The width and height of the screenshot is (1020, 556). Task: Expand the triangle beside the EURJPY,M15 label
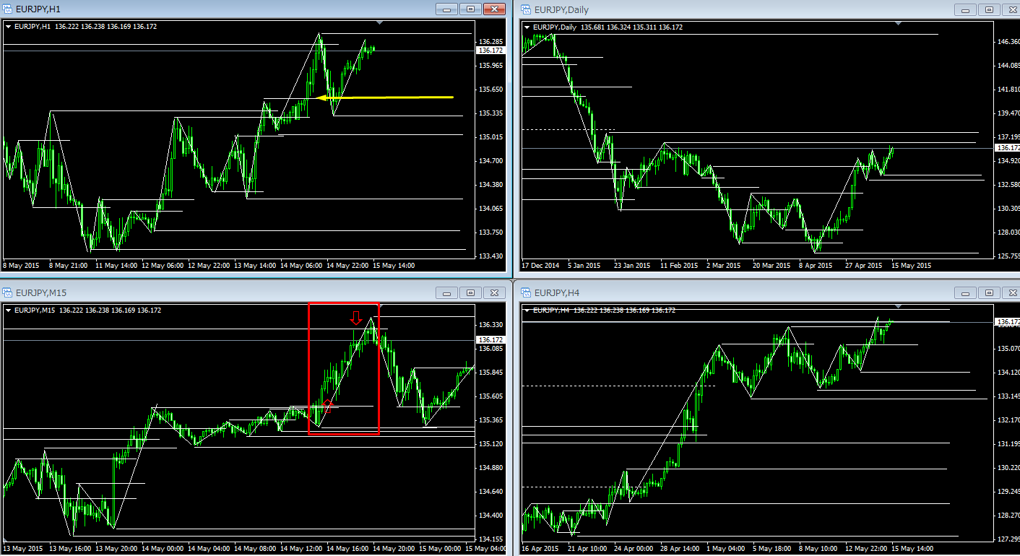[x=8, y=310]
